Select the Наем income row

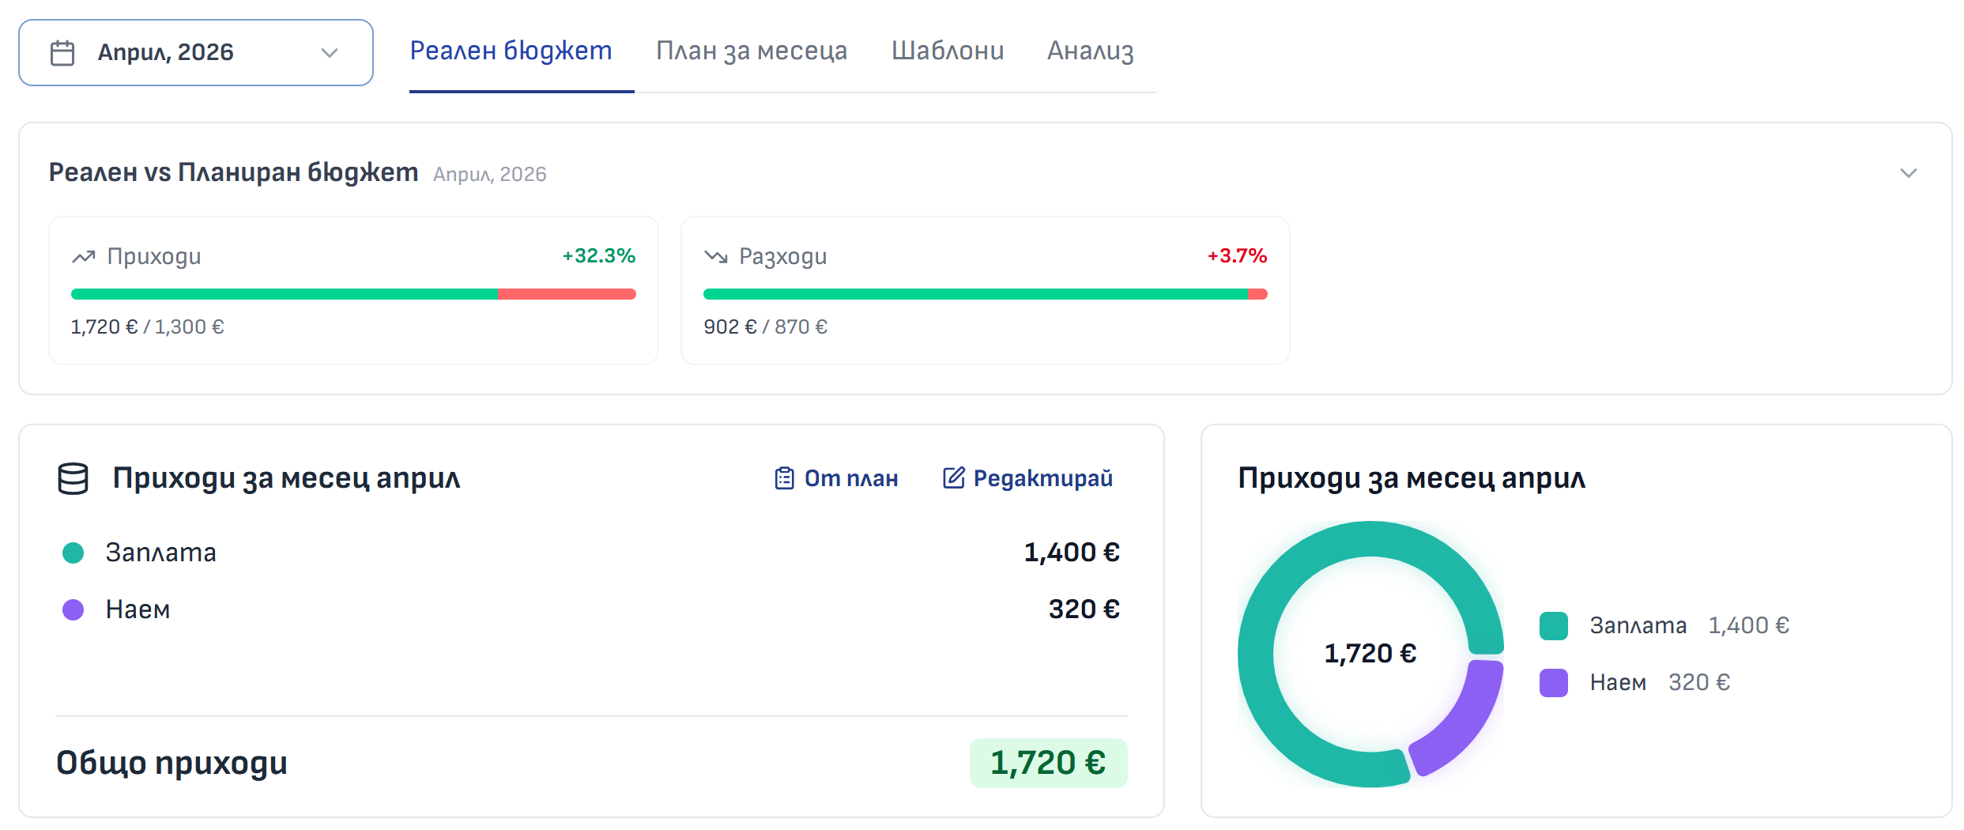[591, 609]
